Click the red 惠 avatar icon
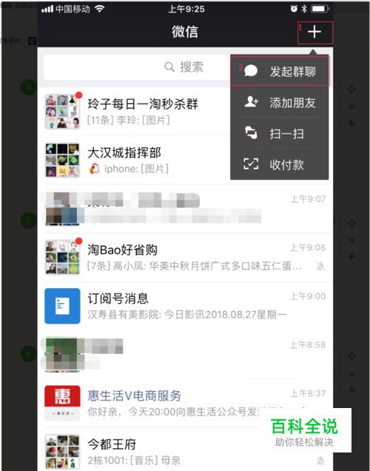 click(62, 403)
